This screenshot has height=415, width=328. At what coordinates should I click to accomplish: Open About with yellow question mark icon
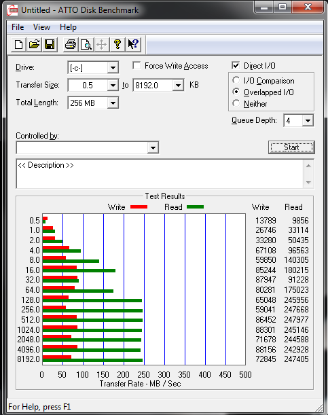[117, 44]
